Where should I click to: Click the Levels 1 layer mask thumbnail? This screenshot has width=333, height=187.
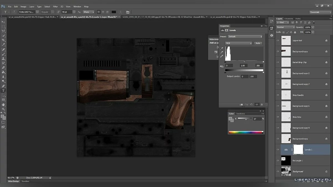click(x=298, y=149)
